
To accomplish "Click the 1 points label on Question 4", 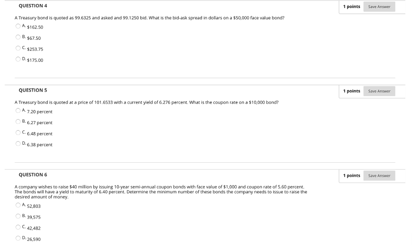I will tap(352, 6).
